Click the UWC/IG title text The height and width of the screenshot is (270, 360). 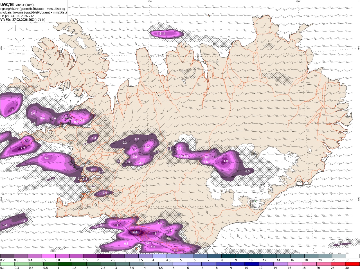point(7,4)
